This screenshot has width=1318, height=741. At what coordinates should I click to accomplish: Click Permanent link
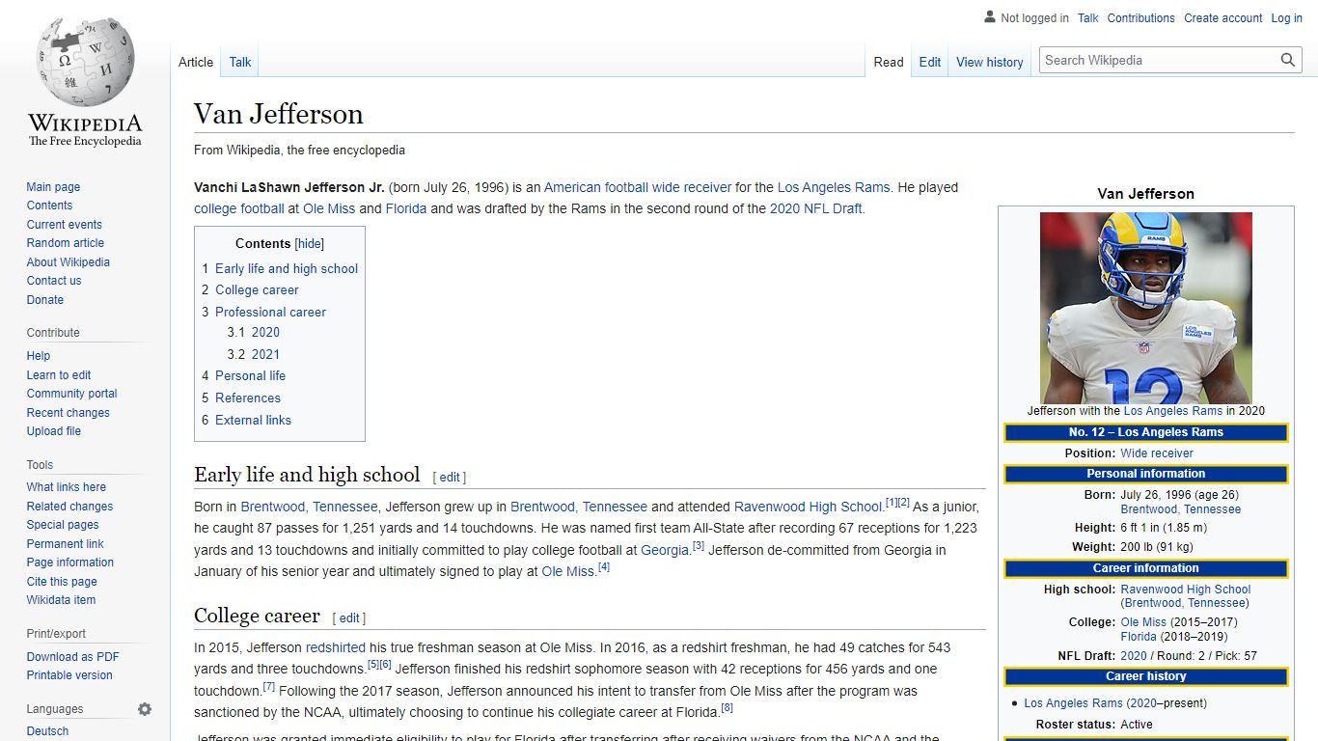pyautogui.click(x=65, y=544)
